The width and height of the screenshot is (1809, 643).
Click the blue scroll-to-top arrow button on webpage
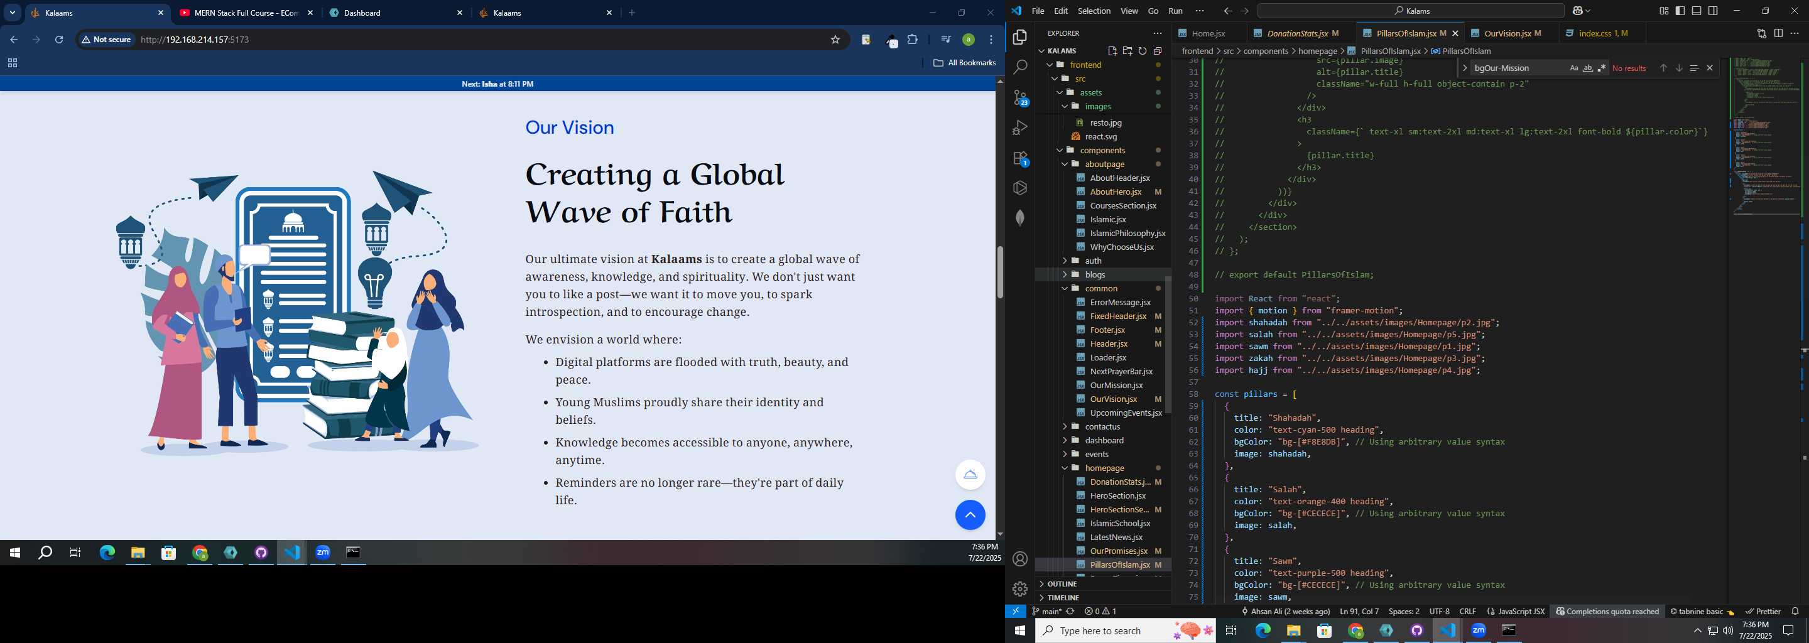click(970, 514)
